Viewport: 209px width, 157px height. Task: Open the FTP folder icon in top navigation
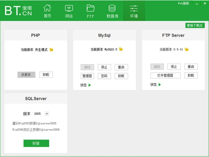pyautogui.click(x=90, y=11)
